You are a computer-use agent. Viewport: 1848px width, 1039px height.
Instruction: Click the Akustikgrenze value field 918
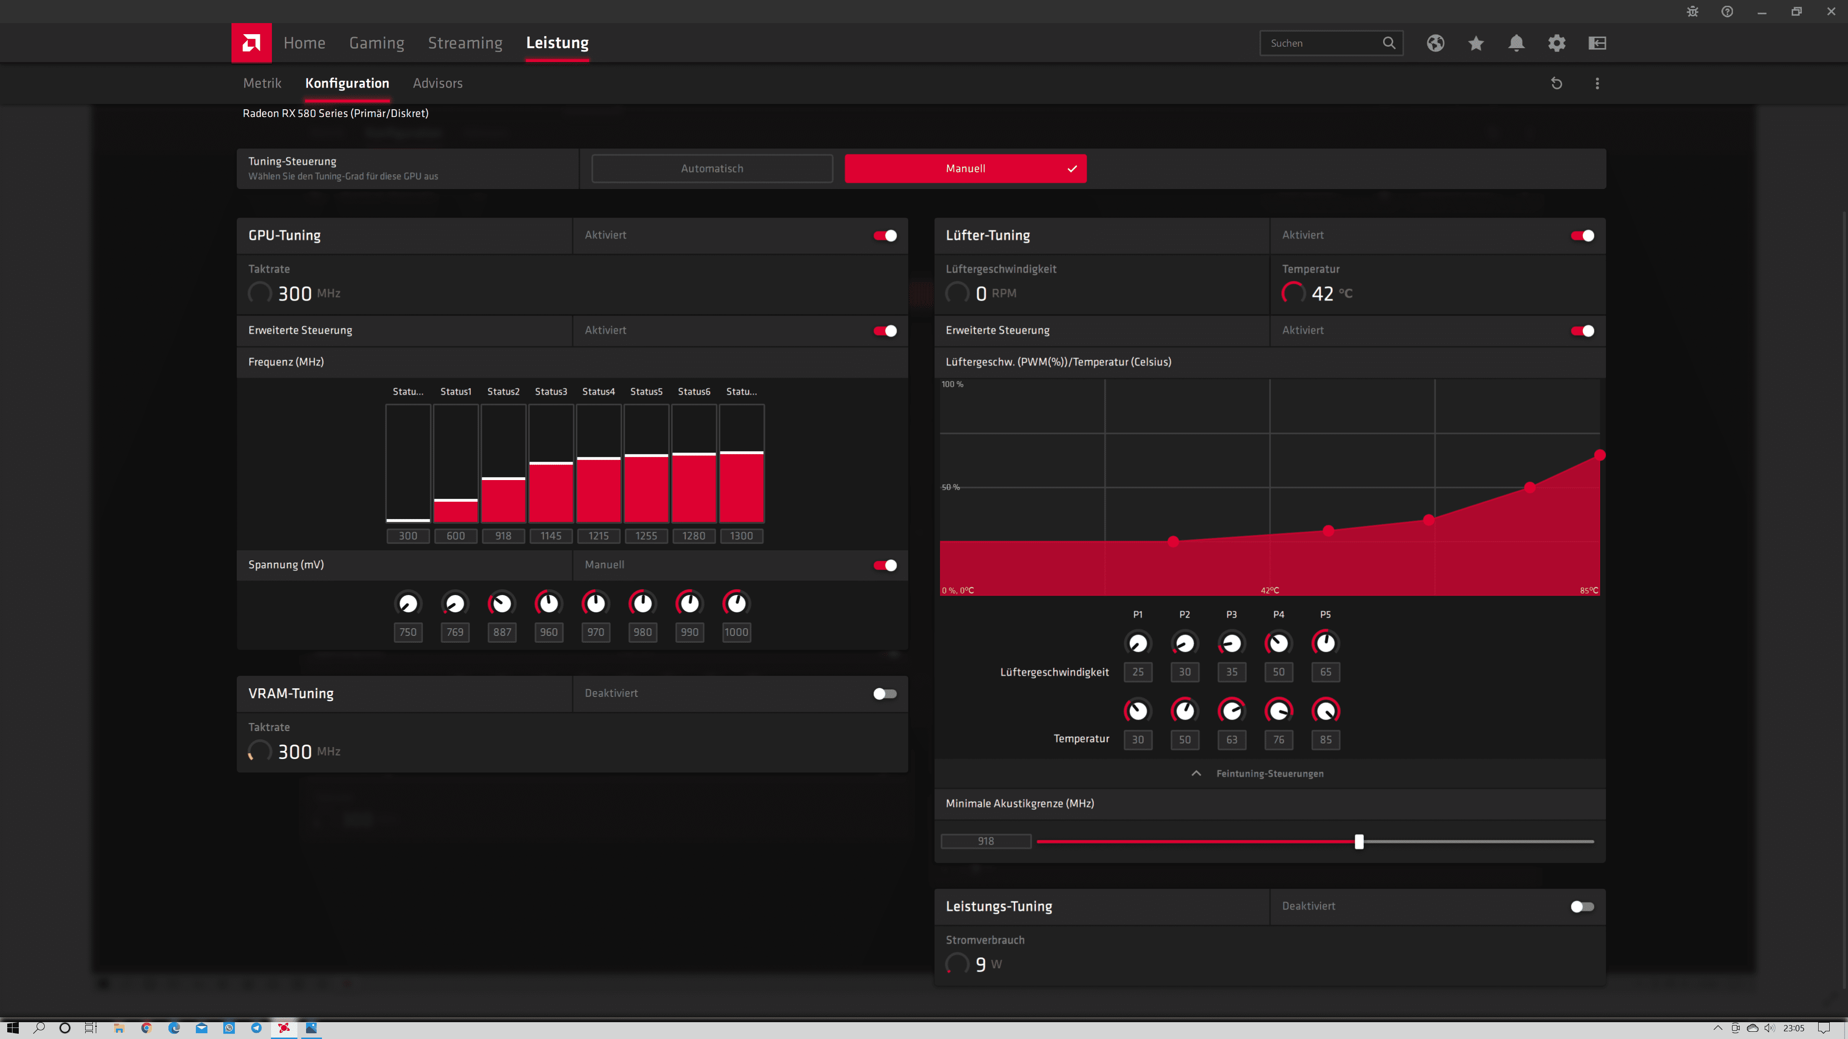986,841
